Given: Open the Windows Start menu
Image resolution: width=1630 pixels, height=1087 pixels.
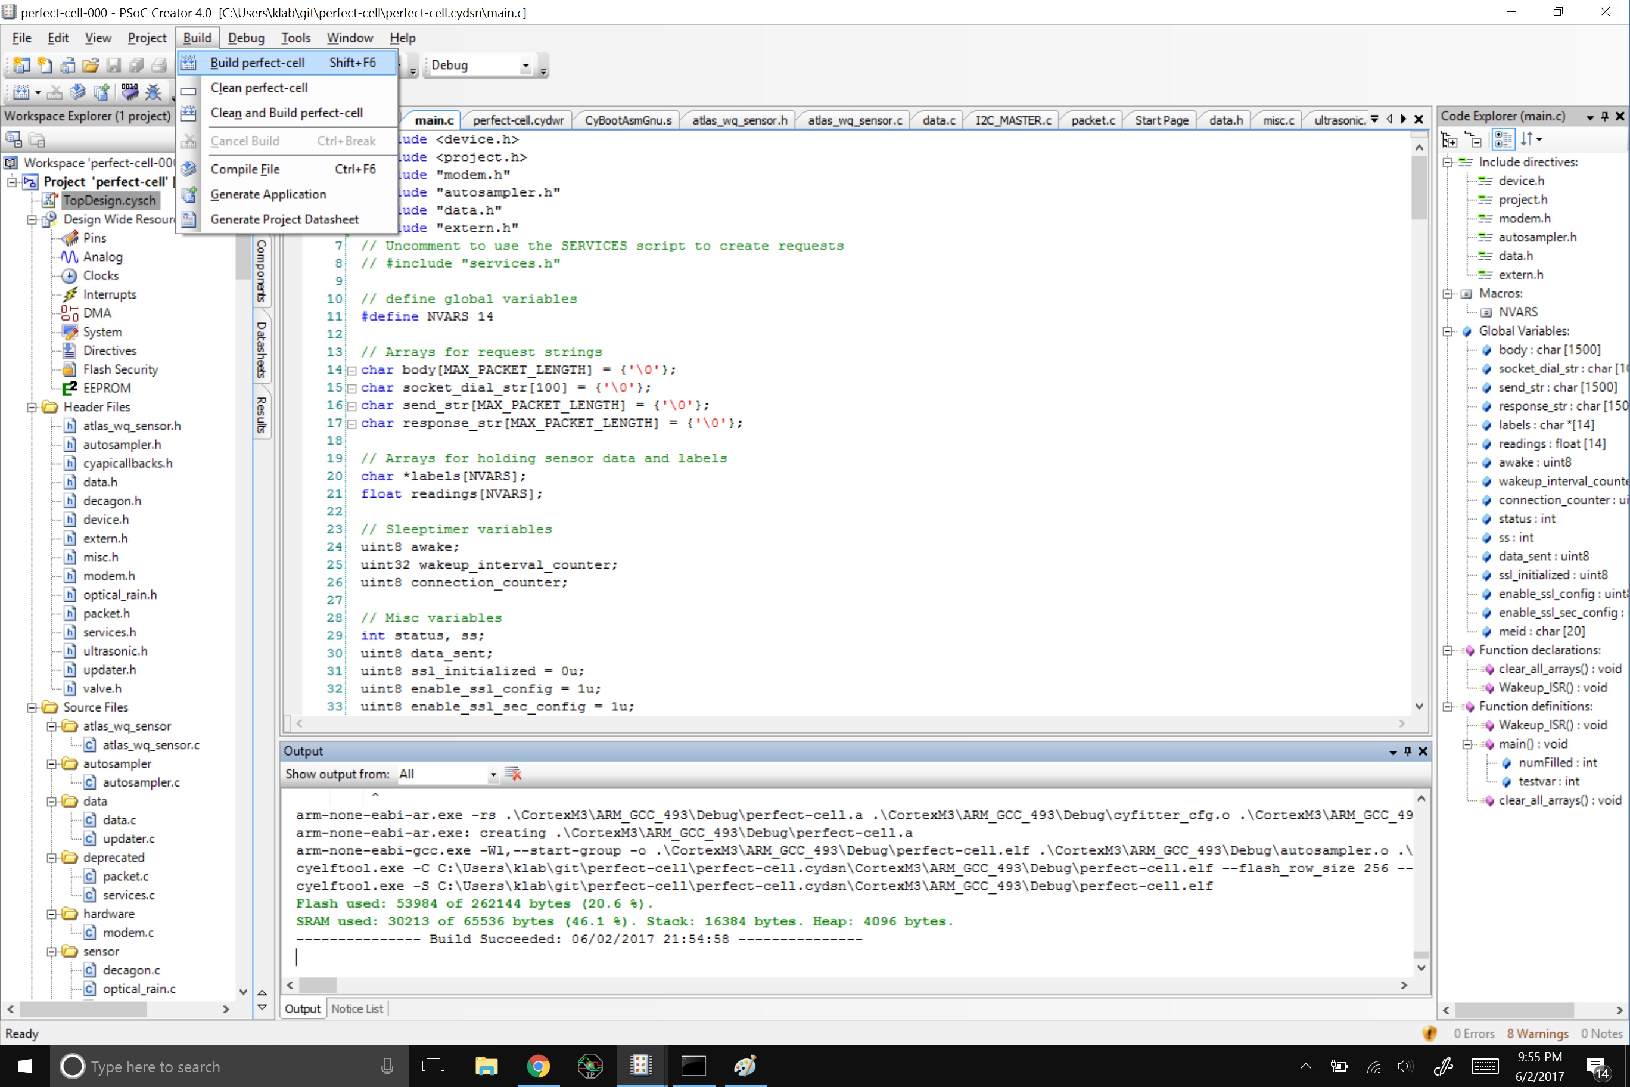Looking at the screenshot, I should (x=24, y=1066).
